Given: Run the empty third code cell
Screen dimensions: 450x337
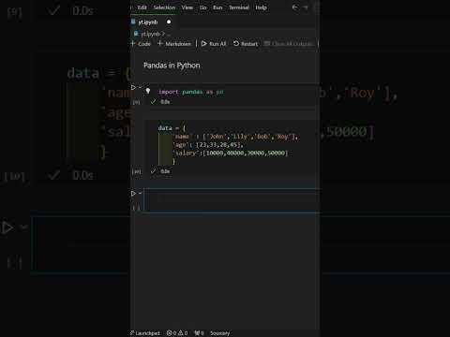Looking at the screenshot, I should [x=133, y=194].
